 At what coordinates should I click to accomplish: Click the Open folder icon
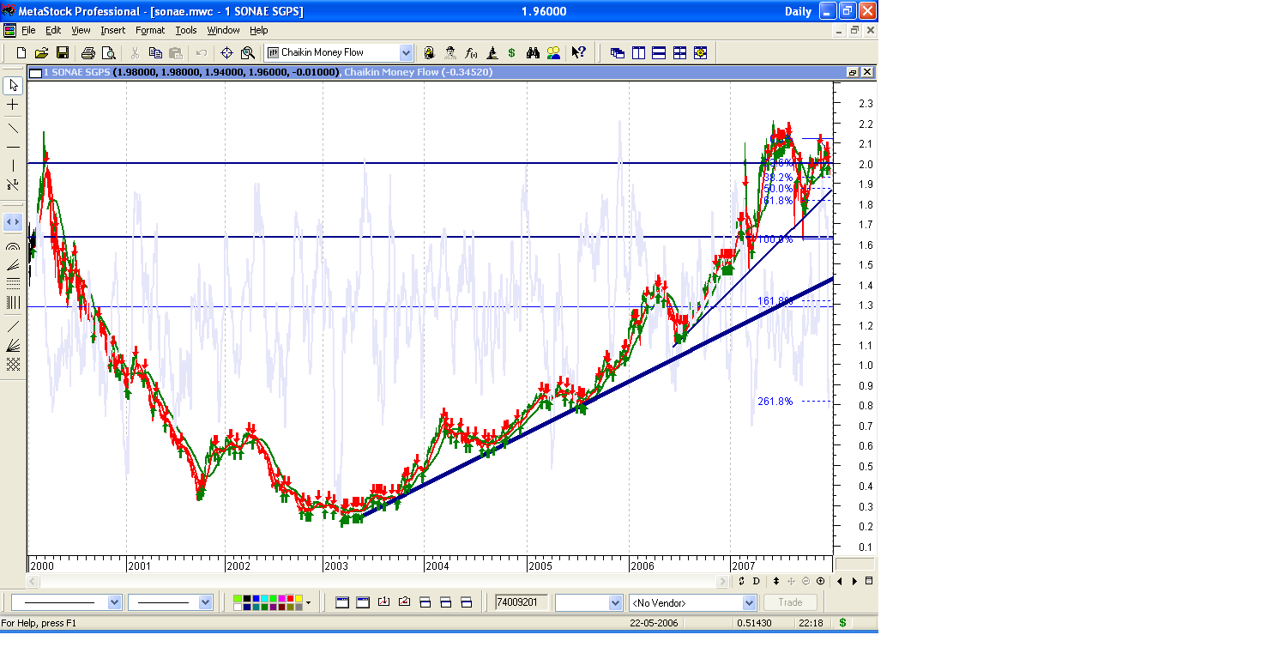pyautogui.click(x=41, y=52)
